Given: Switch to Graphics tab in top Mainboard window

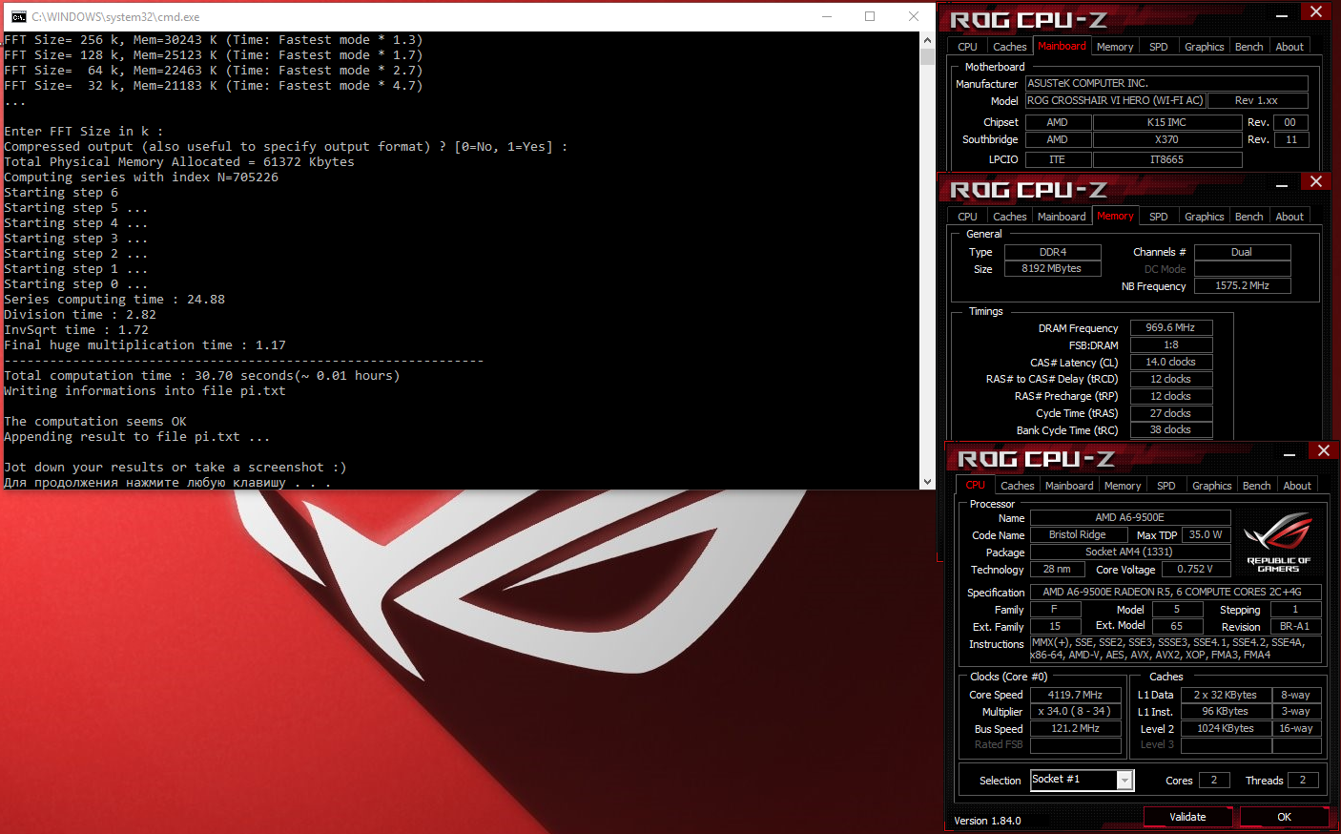Looking at the screenshot, I should tap(1204, 47).
